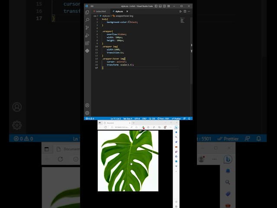
Task: Click the css folder breadcrumb
Action: point(95,16)
